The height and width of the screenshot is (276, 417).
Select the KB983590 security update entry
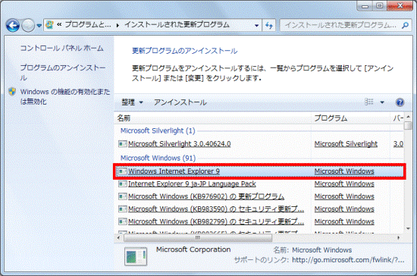[x=216, y=209]
